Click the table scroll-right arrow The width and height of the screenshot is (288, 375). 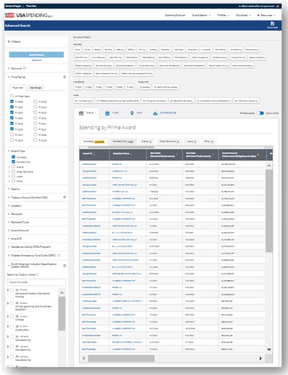tap(261, 358)
